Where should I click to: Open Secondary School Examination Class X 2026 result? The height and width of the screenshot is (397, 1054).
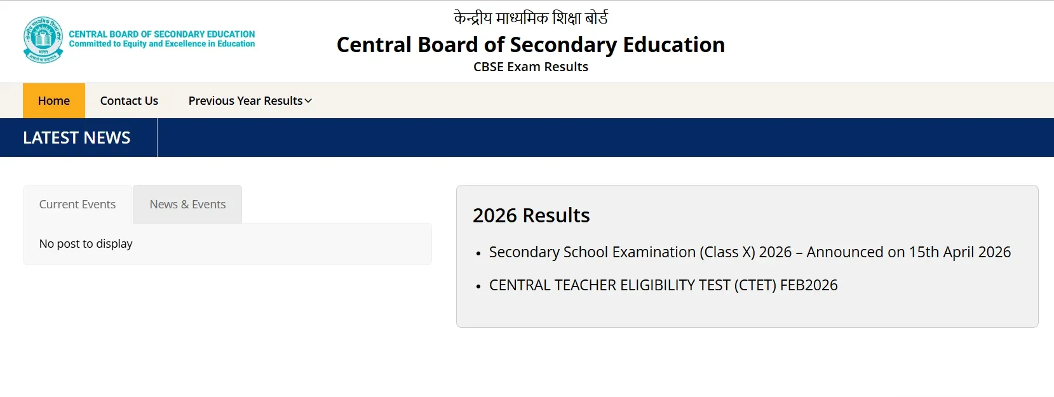[749, 252]
